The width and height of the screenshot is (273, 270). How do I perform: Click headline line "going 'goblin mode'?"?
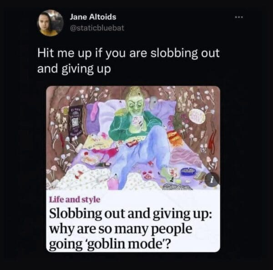(x=109, y=244)
